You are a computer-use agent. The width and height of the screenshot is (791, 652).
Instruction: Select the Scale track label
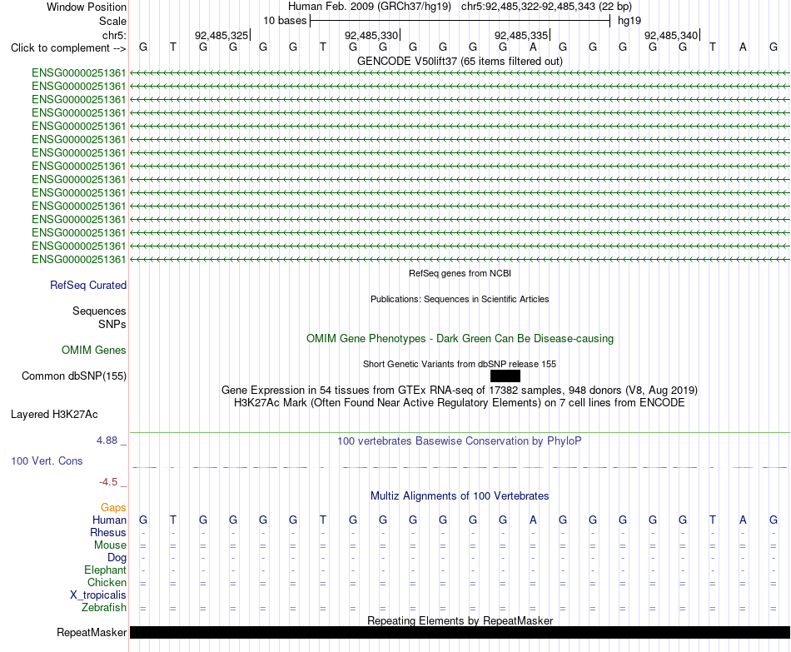112,21
